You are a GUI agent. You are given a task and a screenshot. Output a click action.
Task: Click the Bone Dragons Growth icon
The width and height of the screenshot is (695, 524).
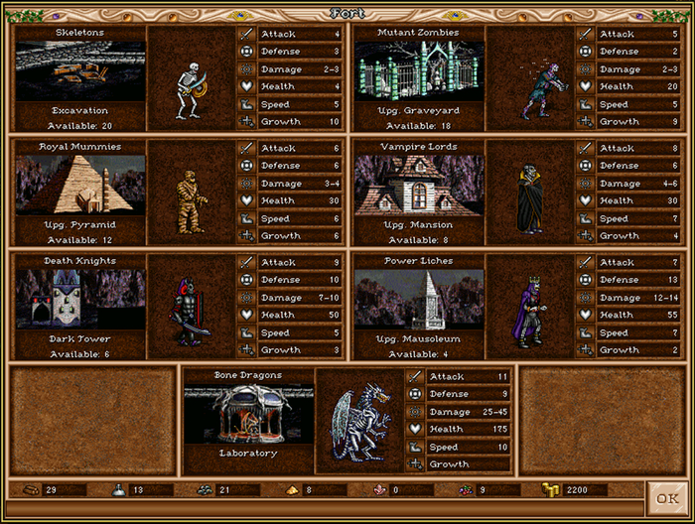point(415,464)
